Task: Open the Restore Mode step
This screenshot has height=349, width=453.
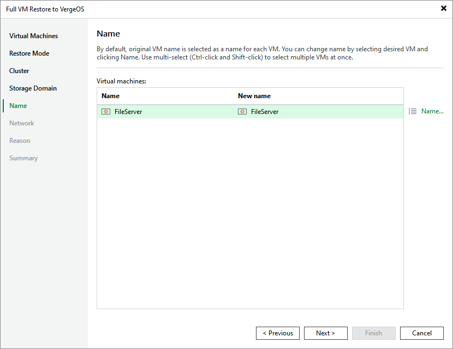Action: point(29,53)
